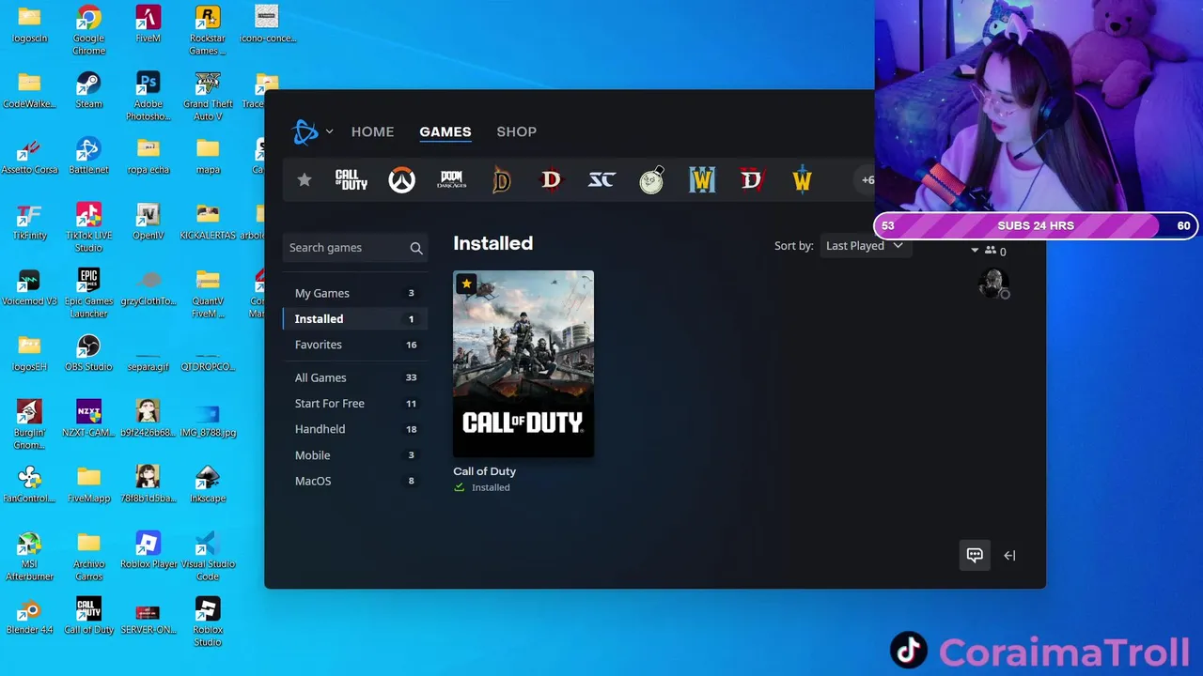Image resolution: width=1203 pixels, height=676 pixels.
Task: Click the magnifier search icon
Action: coord(416,248)
